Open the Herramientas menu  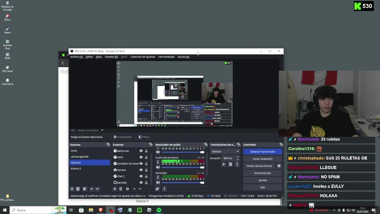pos(167,57)
